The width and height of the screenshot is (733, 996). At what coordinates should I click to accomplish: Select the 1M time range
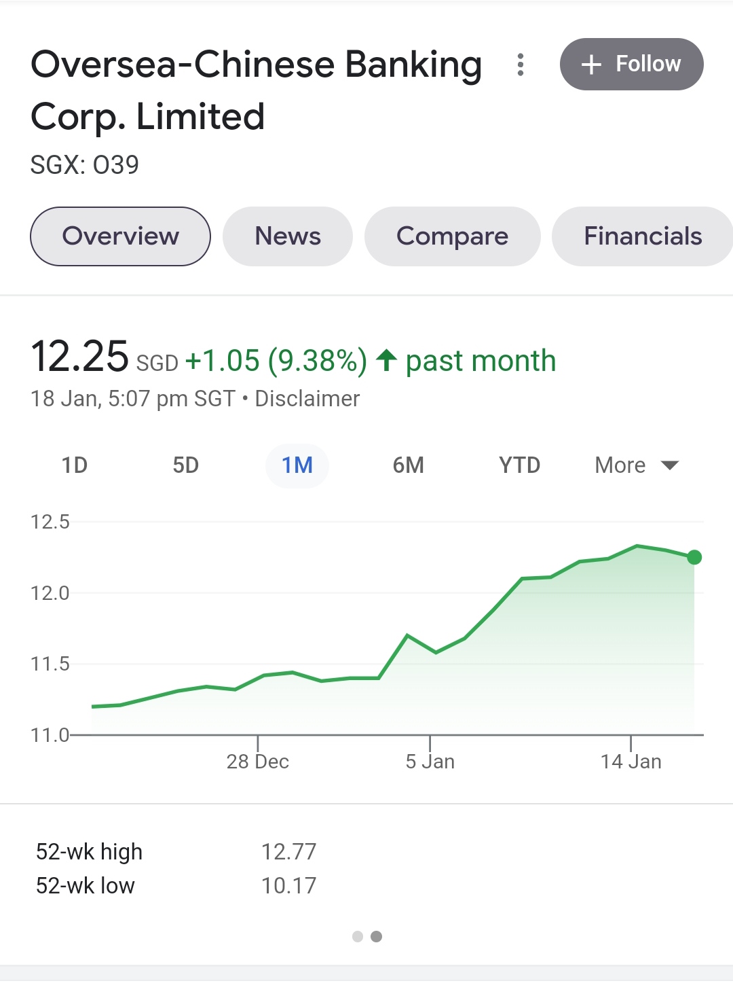pyautogui.click(x=297, y=465)
